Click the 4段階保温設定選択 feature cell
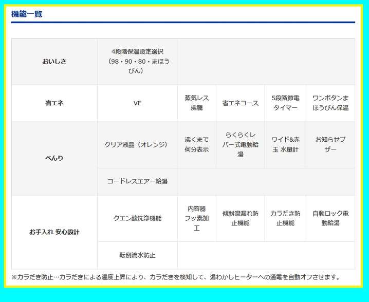 tap(137, 61)
